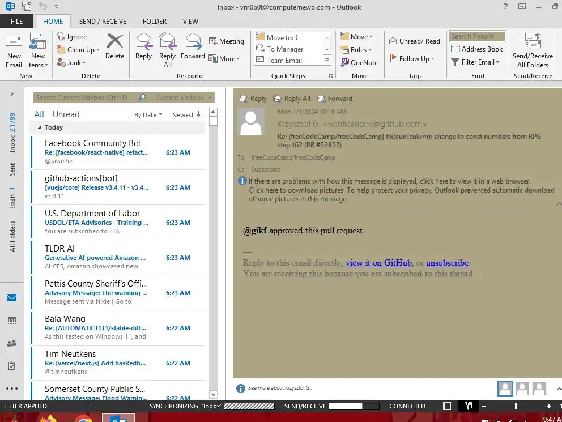Click the Search People field

pos(478,36)
